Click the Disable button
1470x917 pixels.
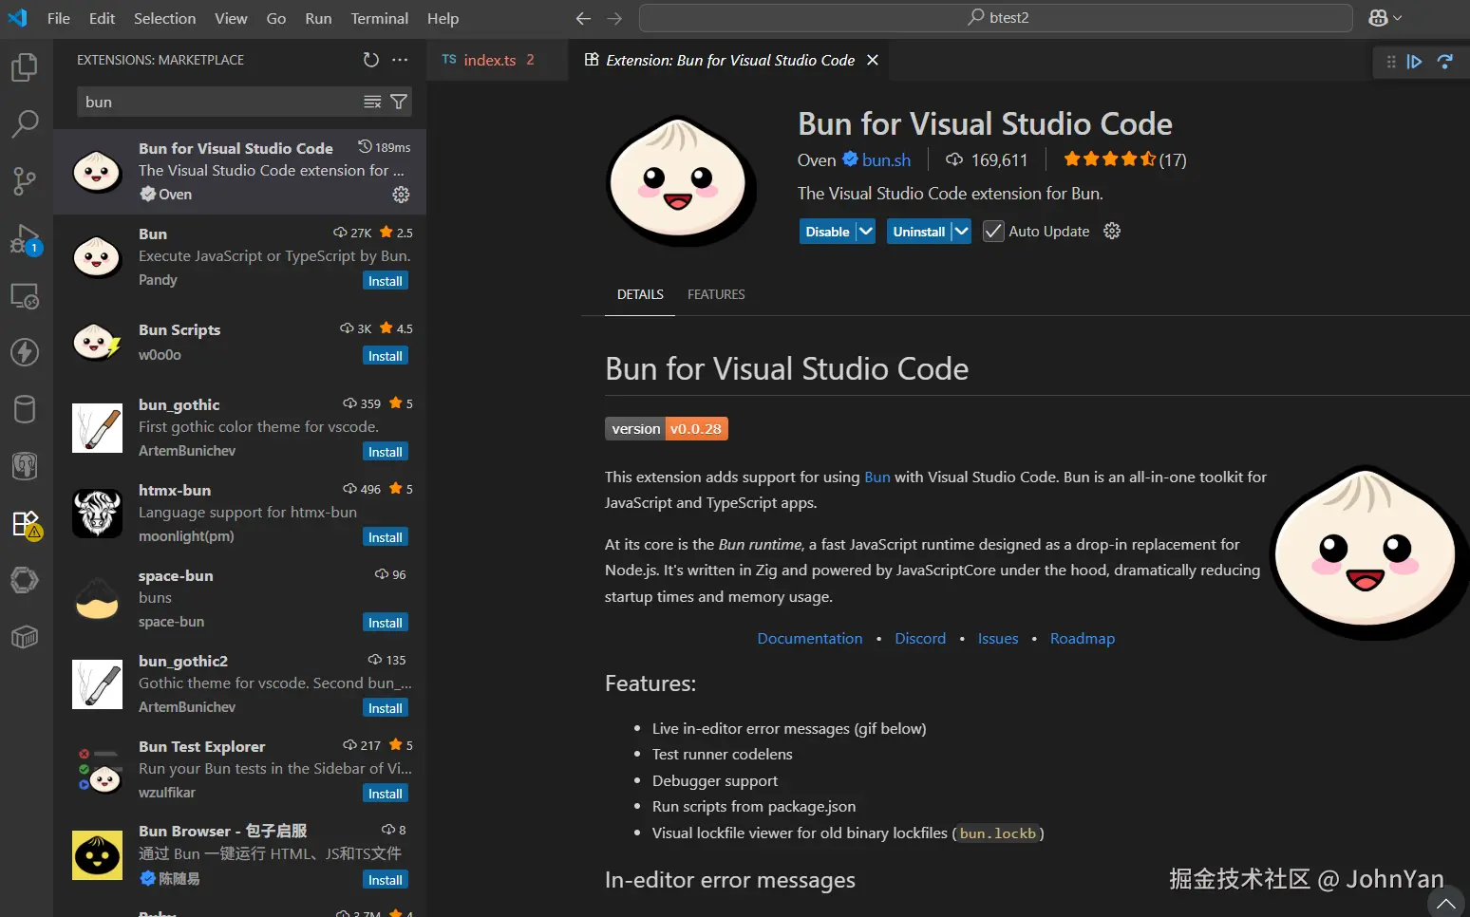pos(827,232)
